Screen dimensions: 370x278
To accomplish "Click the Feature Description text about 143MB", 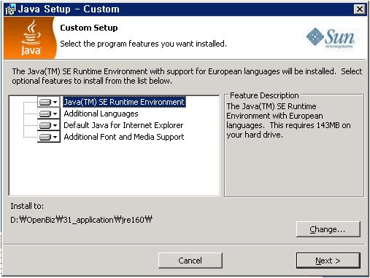I will [288, 121].
